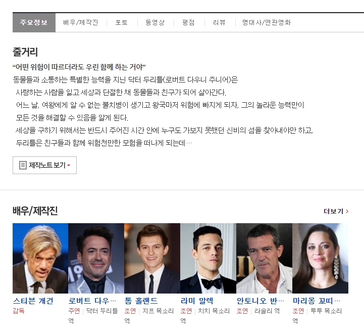This screenshot has width=364, height=332.
Task: Switch to the 배우/제작진 tab
Action: tap(81, 23)
